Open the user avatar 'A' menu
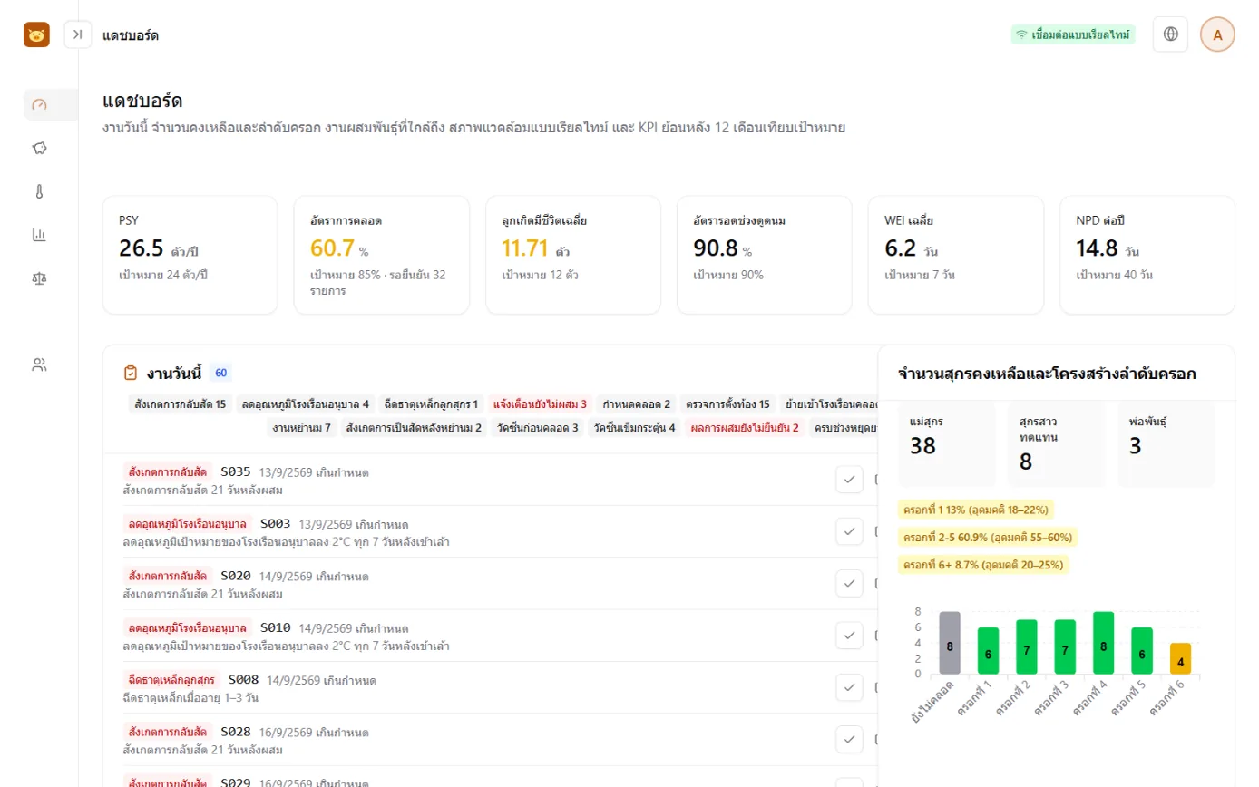 click(1217, 34)
